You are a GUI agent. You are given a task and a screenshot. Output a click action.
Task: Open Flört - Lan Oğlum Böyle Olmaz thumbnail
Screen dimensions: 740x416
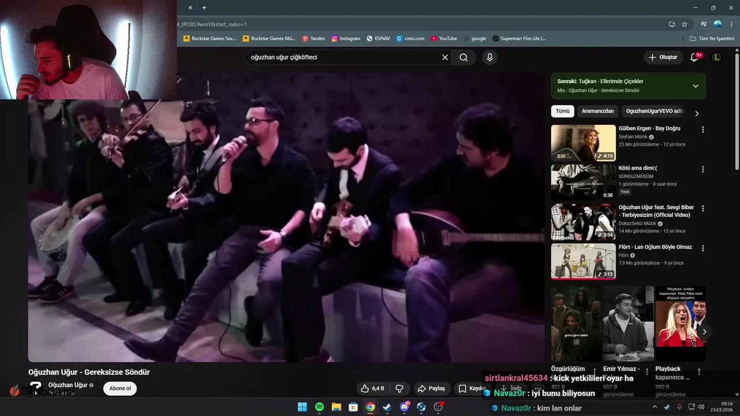[583, 261]
